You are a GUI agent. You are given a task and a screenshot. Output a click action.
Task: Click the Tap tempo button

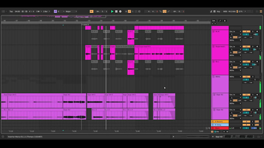tap(11, 11)
